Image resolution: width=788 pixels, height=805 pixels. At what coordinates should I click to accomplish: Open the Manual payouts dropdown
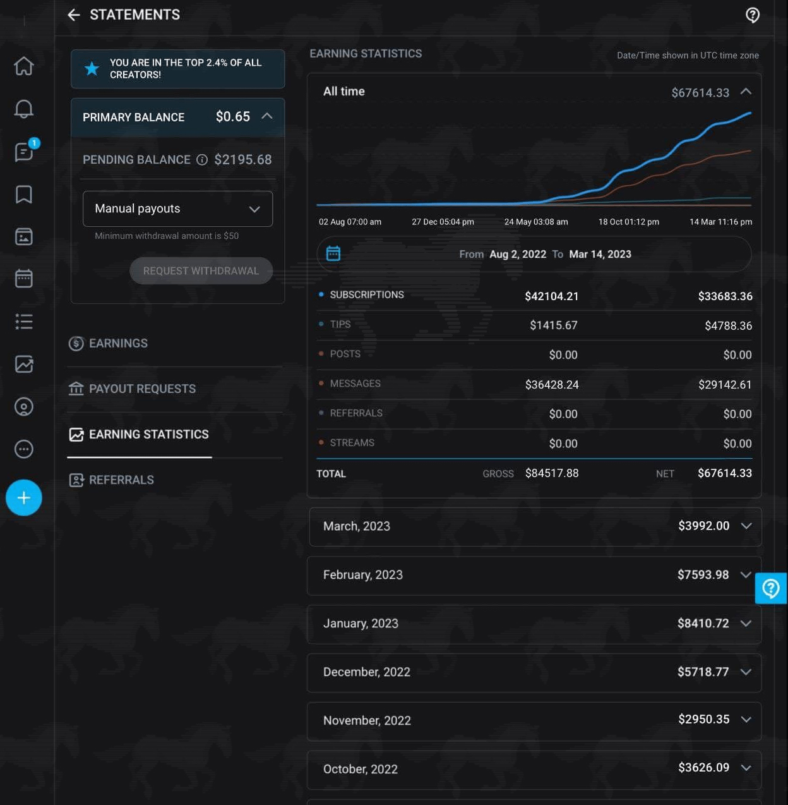pyautogui.click(x=177, y=209)
